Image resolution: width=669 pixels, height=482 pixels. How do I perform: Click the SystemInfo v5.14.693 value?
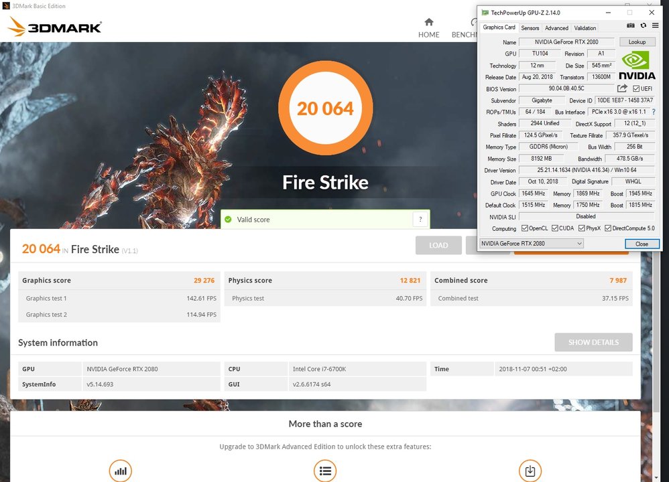[151, 384]
